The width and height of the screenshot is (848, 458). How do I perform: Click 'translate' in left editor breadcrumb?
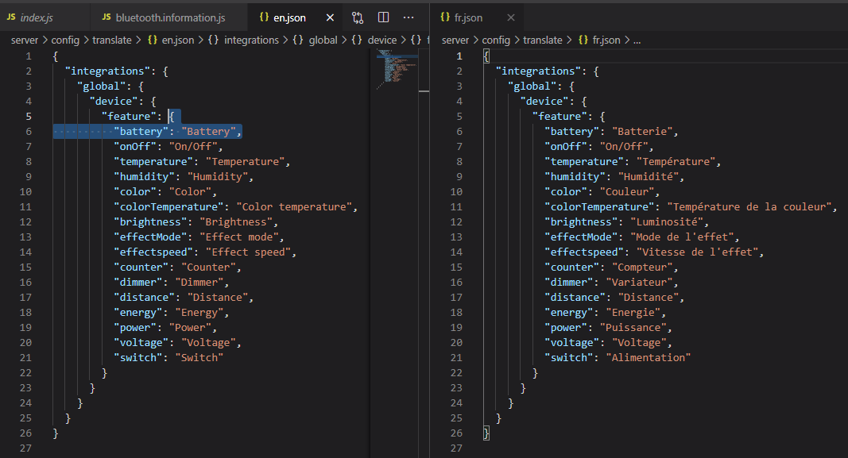112,40
